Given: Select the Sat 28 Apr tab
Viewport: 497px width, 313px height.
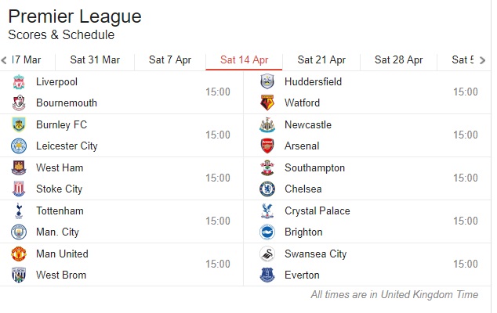Looking at the screenshot, I should tap(399, 59).
